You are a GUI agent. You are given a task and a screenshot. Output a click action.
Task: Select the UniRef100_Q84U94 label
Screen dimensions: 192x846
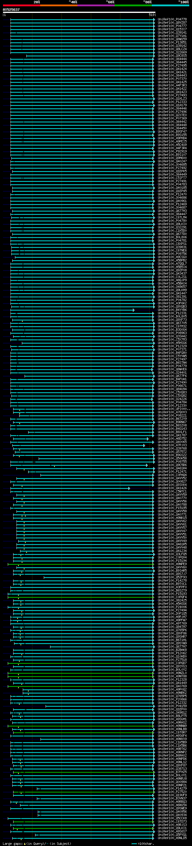[x=172, y=389]
